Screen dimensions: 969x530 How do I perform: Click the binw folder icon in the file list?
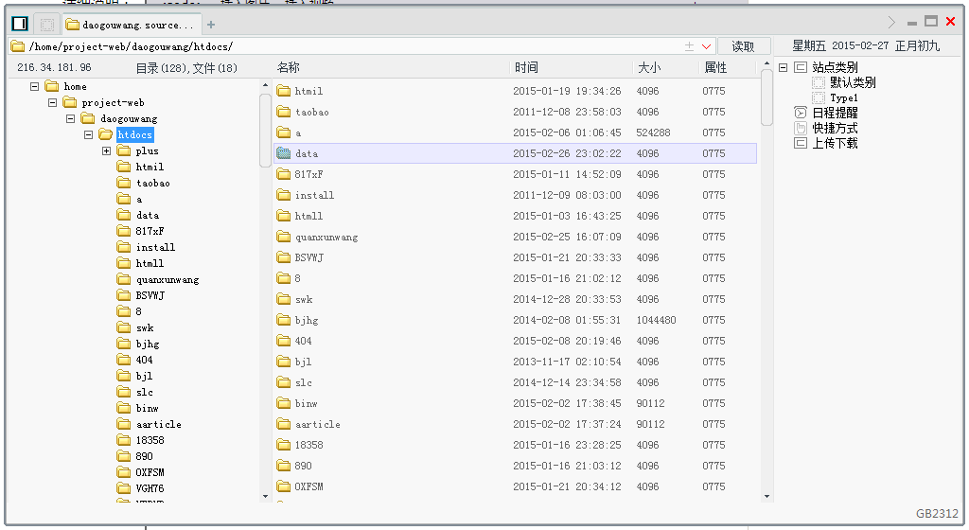[x=284, y=403]
